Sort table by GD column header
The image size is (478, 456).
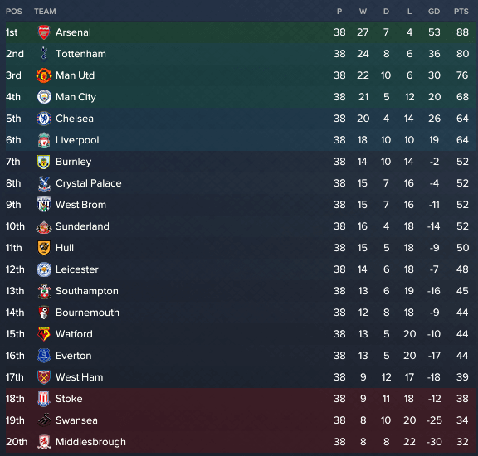click(434, 12)
